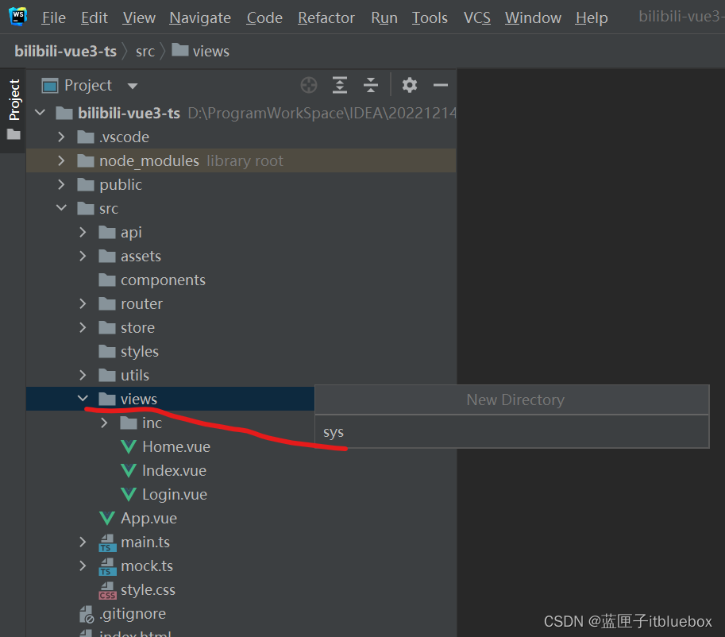
Task: Click CSS icon of style.css
Action: pyautogui.click(x=107, y=591)
